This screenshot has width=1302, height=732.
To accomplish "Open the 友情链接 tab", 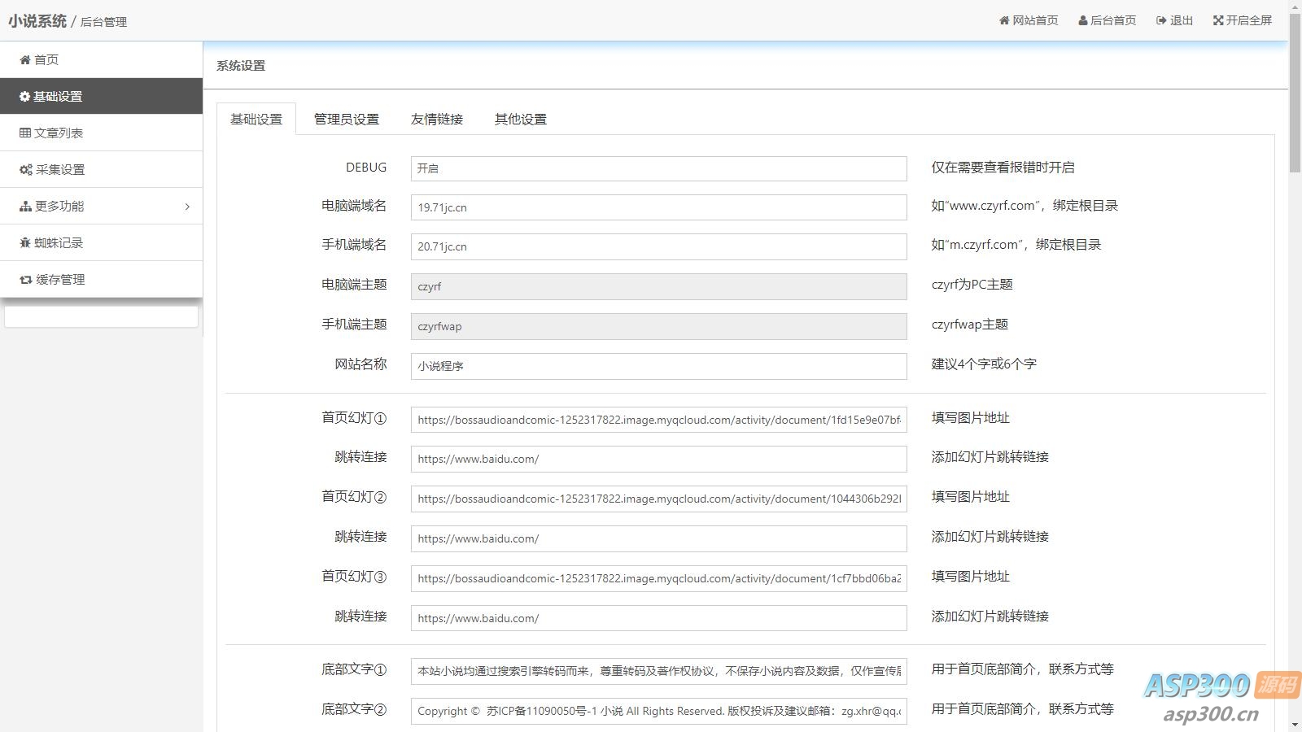I will (x=437, y=120).
